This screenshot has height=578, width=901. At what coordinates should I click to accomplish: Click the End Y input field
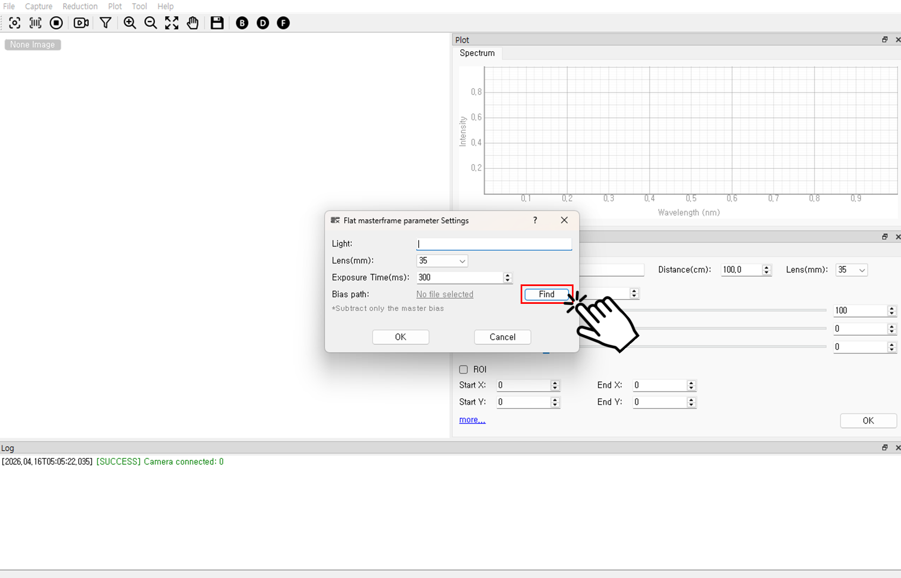pos(660,402)
